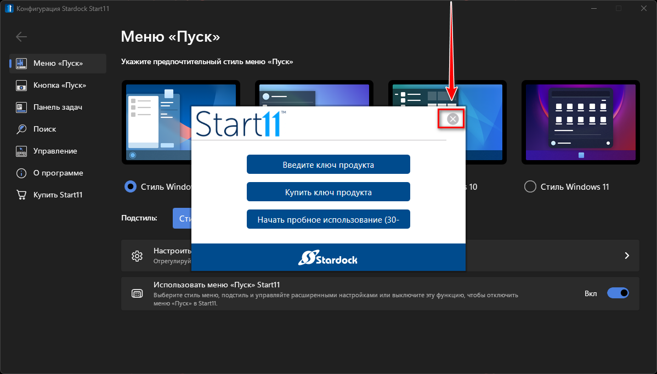Open the О программе page
Image resolution: width=657 pixels, height=374 pixels.
pyautogui.click(x=58, y=173)
